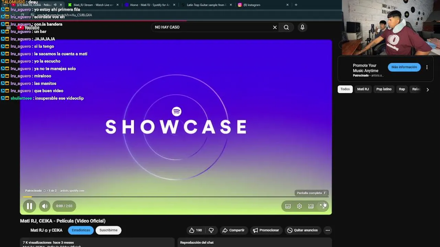
Task: Close the Spotify for Artists tab
Action: (x=174, y=5)
